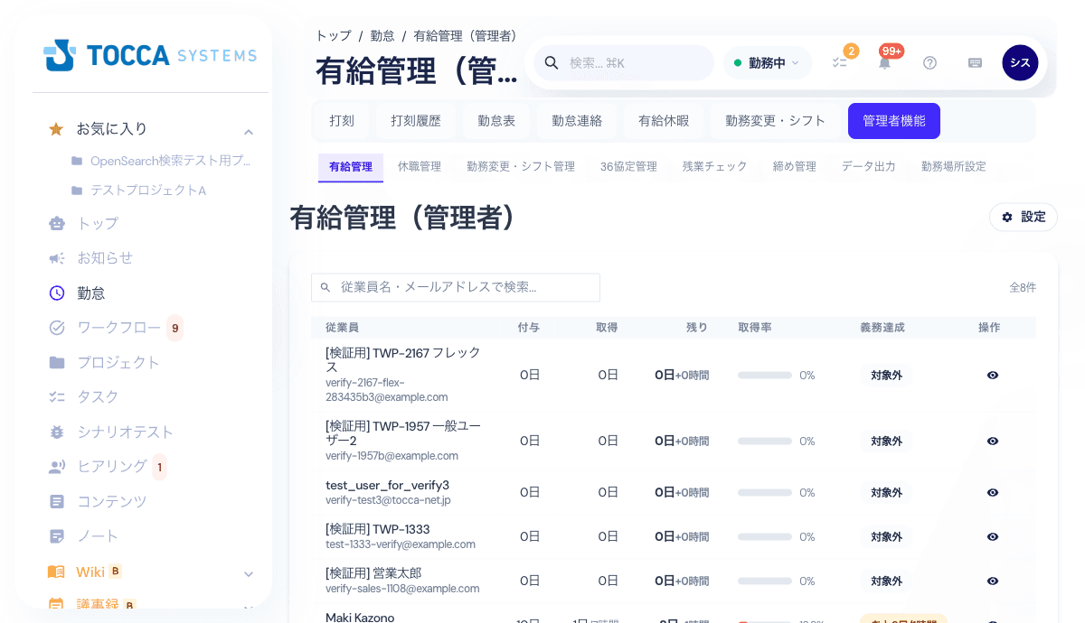Viewport: 1085px width, 623px height.
Task: Click the voice icon for ヒアリング
Action: tap(57, 467)
